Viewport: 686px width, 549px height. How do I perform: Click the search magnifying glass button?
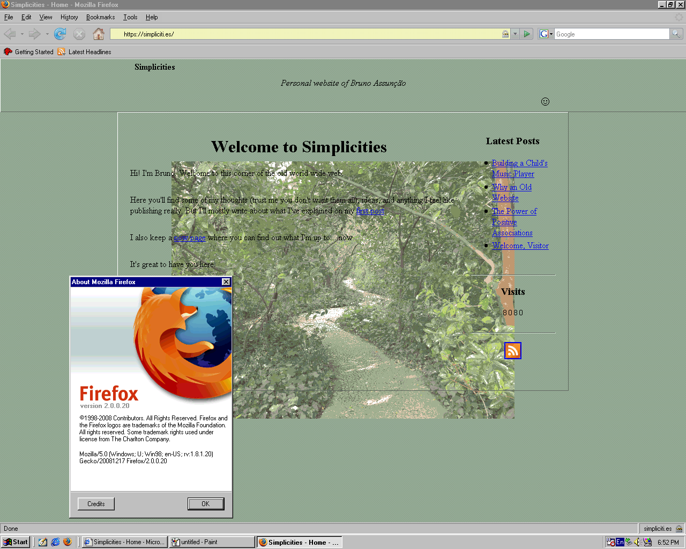point(676,34)
